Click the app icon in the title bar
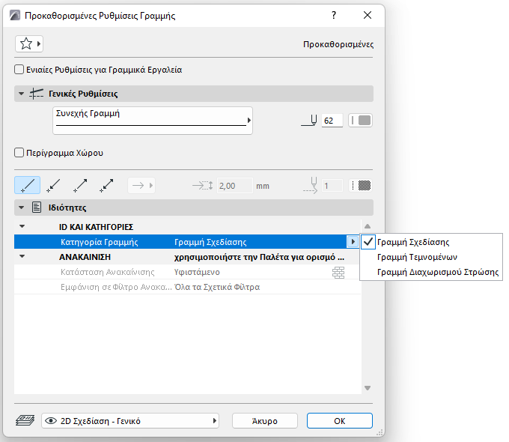 [15, 15]
